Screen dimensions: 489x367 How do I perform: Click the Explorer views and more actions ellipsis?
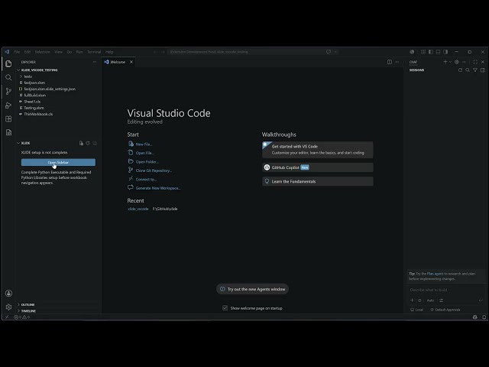[95, 62]
